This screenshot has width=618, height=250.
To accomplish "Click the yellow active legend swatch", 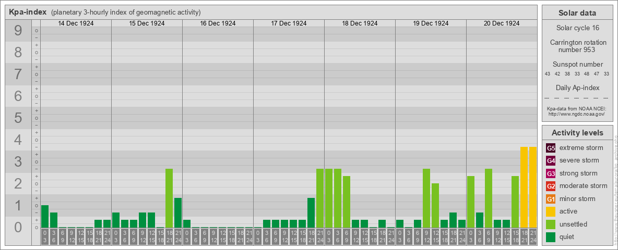I will [x=551, y=211].
